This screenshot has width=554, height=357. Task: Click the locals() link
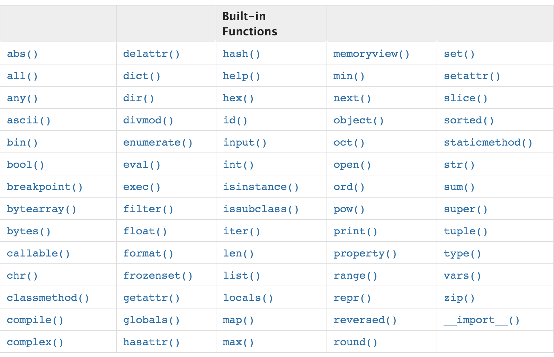(x=248, y=298)
